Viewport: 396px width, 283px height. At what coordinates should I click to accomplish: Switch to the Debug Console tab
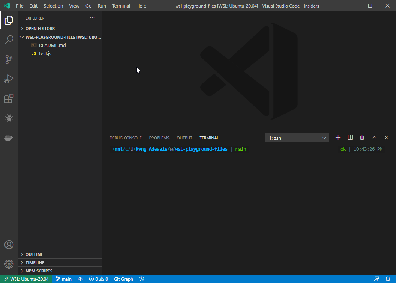click(126, 138)
